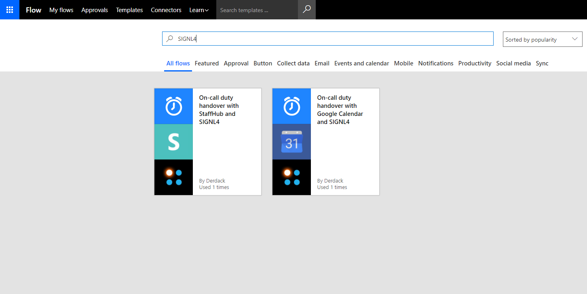Click the StaffHub S icon
Viewport: 587px width, 294px height.
174,142
